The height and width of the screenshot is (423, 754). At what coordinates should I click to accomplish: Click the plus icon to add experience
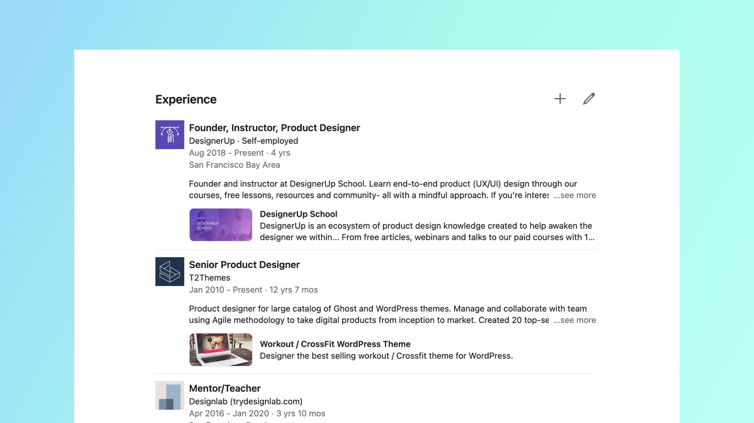[560, 99]
